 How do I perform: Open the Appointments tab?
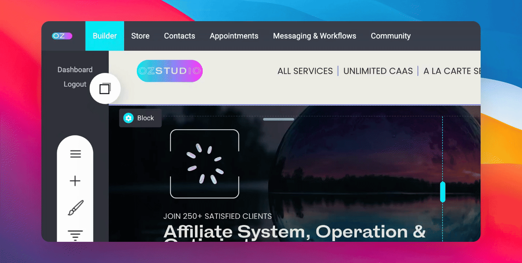click(x=234, y=36)
